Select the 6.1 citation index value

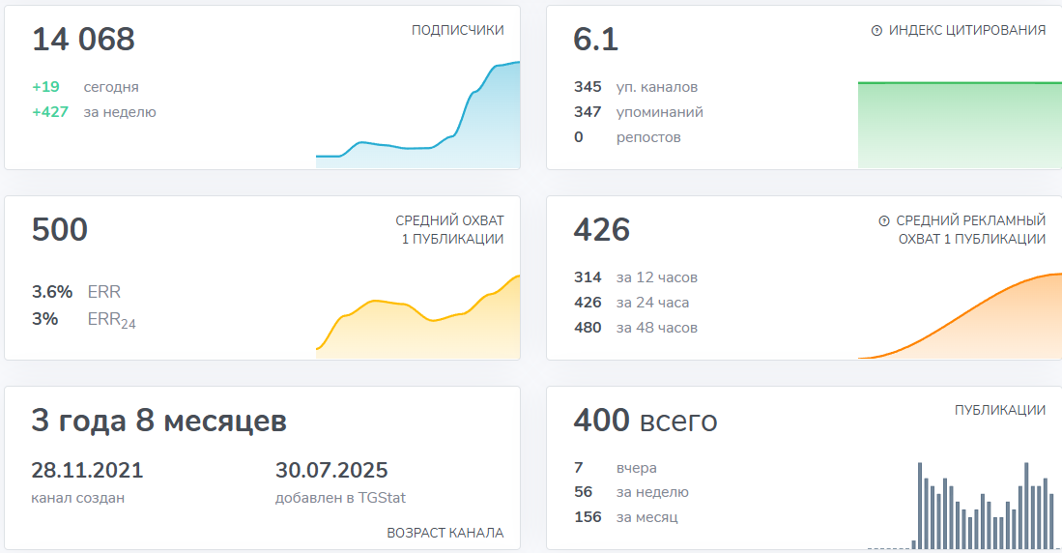(596, 40)
